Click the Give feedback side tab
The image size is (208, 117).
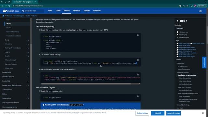point(204,62)
